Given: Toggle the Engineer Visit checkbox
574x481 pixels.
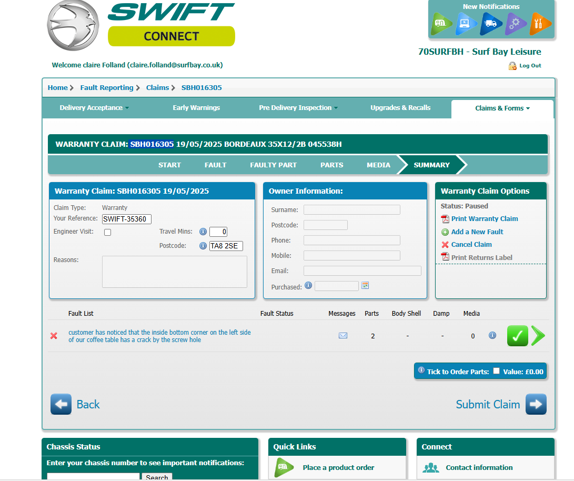Looking at the screenshot, I should tap(108, 233).
